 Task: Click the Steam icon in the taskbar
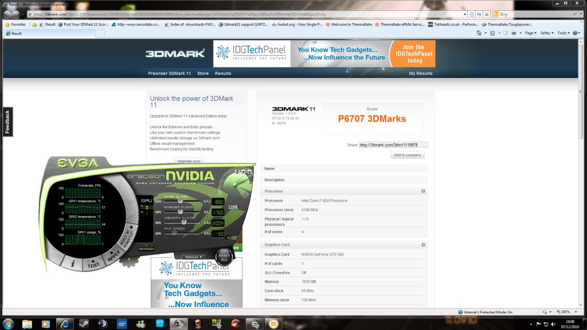84,324
